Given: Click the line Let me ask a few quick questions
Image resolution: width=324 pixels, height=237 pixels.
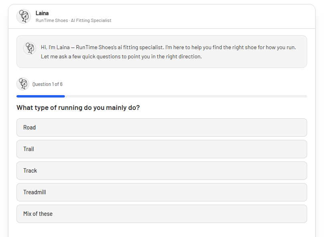Looking at the screenshot, I should [x=121, y=57].
